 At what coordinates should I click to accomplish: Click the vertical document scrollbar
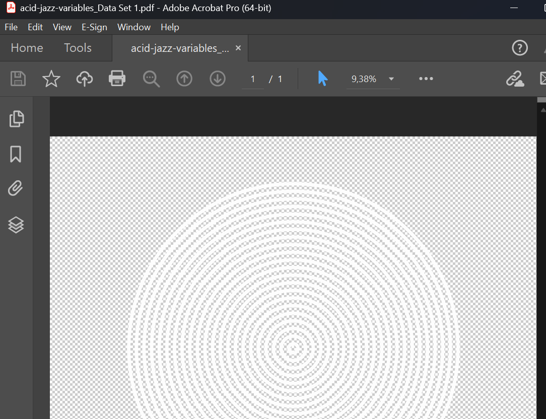pyautogui.click(x=542, y=252)
